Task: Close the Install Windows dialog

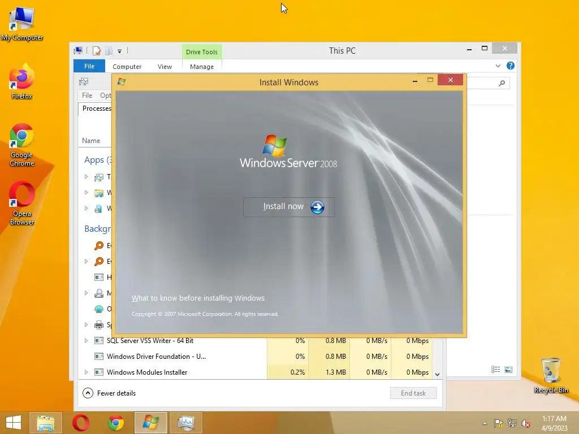Action: [451, 80]
